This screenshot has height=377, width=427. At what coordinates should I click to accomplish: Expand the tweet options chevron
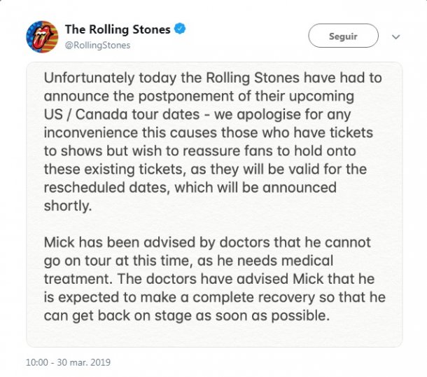[395, 36]
